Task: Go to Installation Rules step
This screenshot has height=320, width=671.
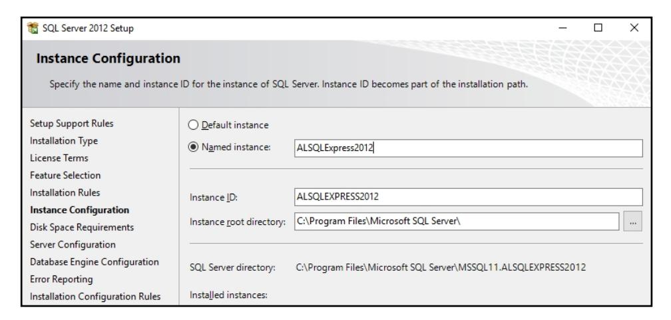Action: (65, 192)
